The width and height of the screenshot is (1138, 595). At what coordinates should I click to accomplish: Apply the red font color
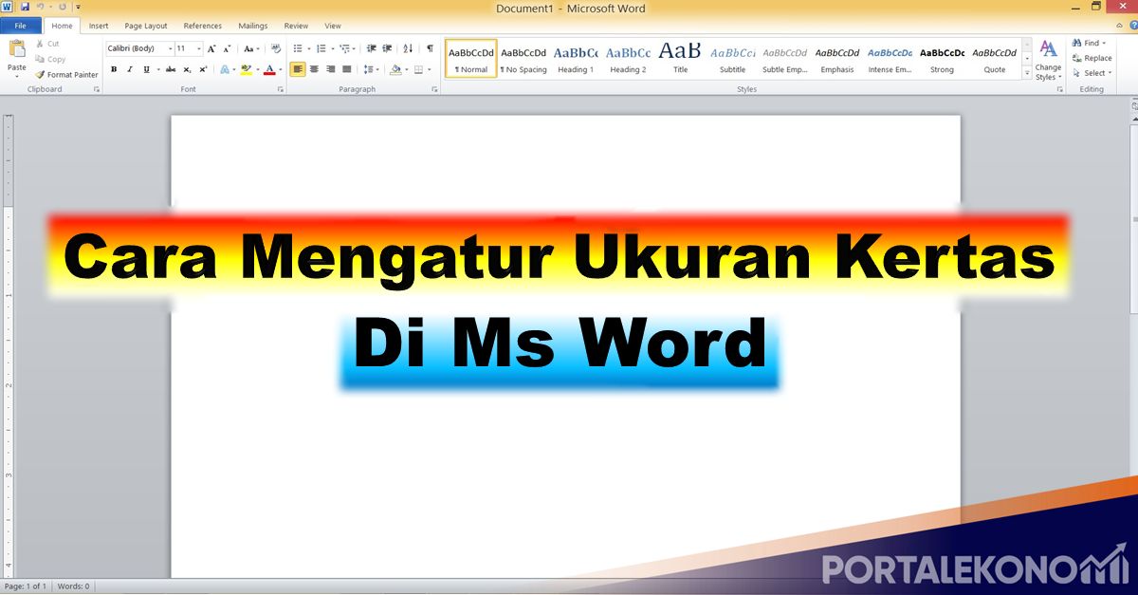269,69
